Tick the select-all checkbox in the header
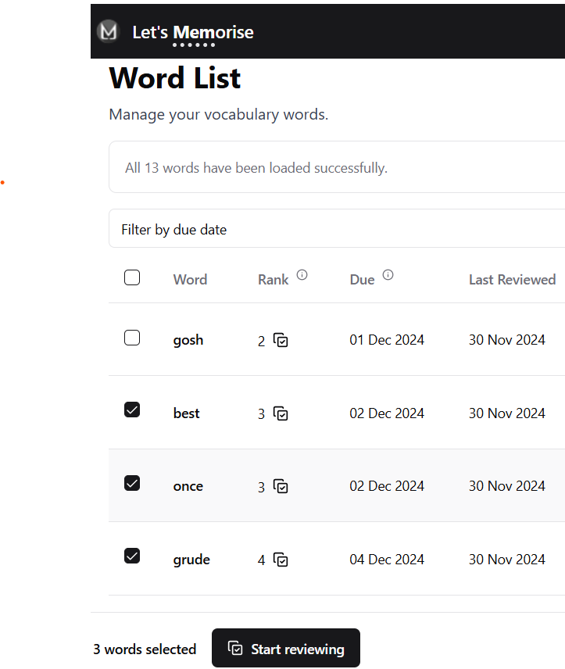Viewport: 565px width, 669px height. pos(132,277)
